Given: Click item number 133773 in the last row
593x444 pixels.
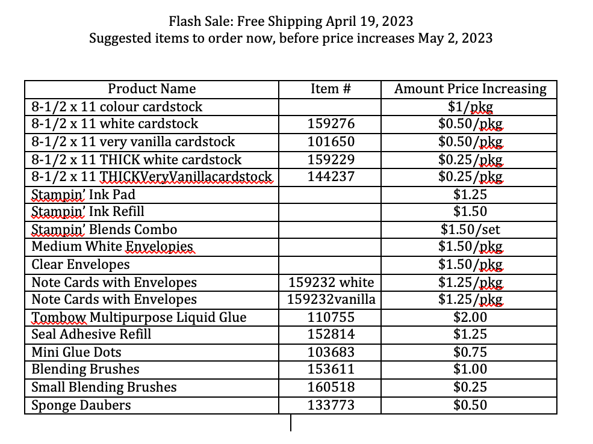Looking at the screenshot, I should coord(331,405).
